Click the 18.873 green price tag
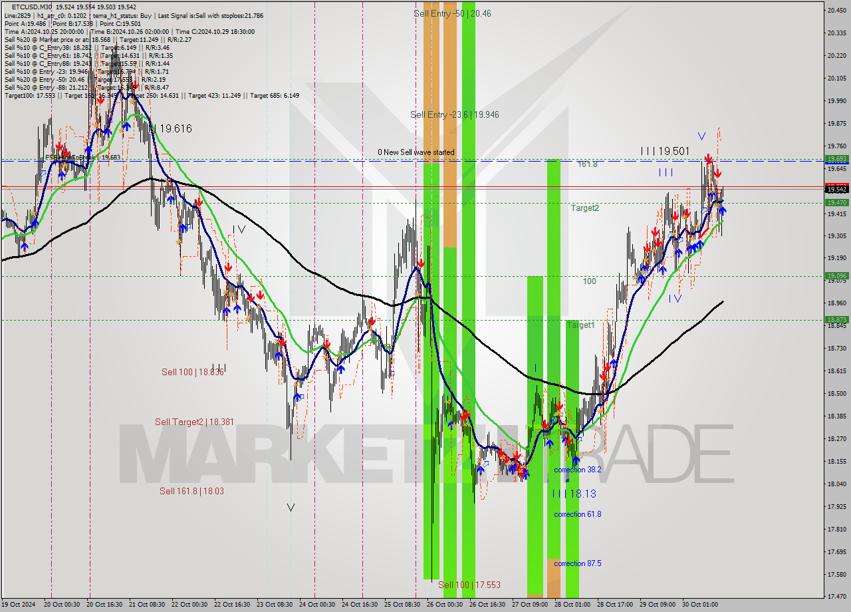Viewport: 851px width, 612px height. pyautogui.click(x=836, y=319)
